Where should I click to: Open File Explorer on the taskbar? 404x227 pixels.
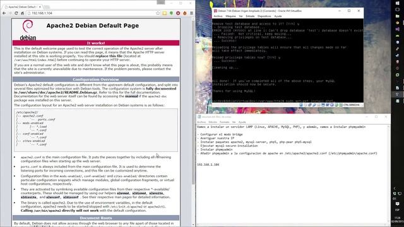[397, 16]
